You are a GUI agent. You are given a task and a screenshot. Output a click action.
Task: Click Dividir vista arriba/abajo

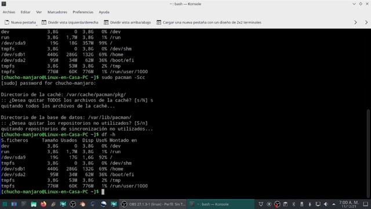tap(128, 22)
